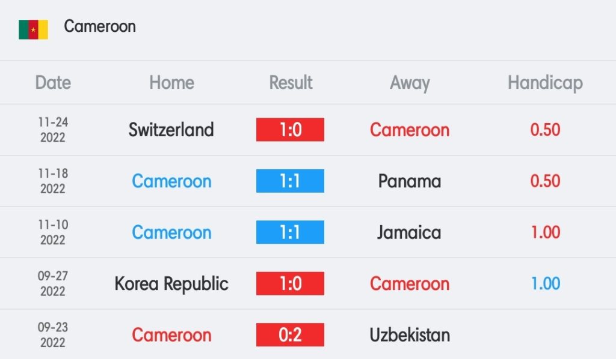
Task: Click the Away column header
Action: tap(410, 83)
